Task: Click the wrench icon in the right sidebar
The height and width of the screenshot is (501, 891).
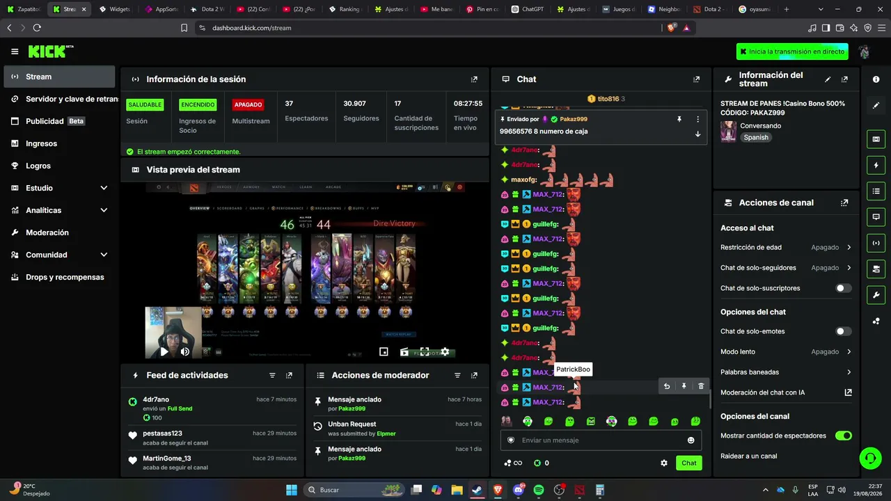Action: click(876, 294)
